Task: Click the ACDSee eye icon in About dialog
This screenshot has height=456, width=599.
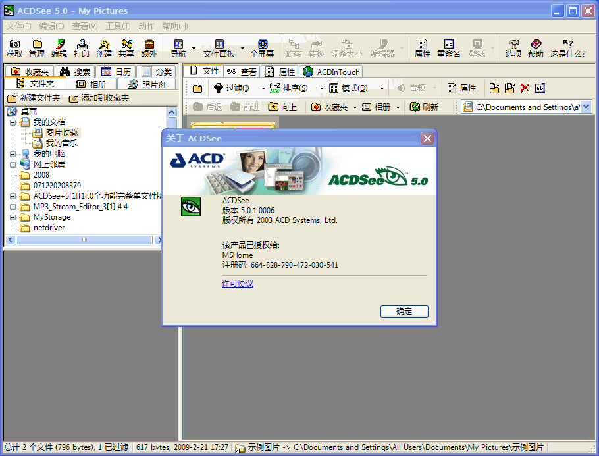Action: (x=191, y=207)
